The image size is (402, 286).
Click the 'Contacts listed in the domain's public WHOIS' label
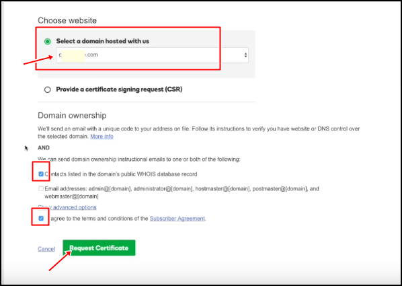point(121,174)
